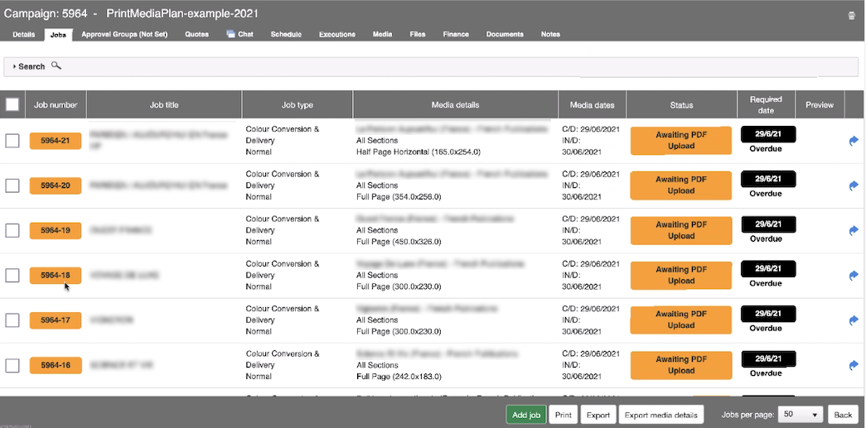866x428 pixels.
Task: Click the blue share arrow for job 5964-21
Action: pos(854,142)
